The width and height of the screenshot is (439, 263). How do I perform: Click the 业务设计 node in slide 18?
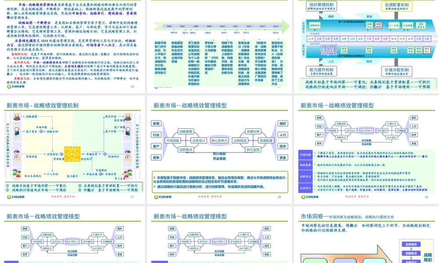(199, 141)
